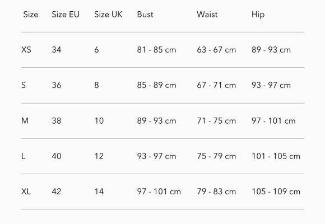Select bust measurement 81 - 85 cm

[x=156, y=50]
